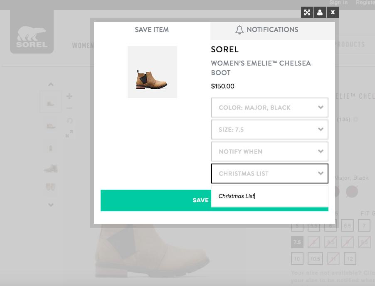375x286 pixels.
Task: Click the user account icon in modal header
Action: (x=320, y=12)
